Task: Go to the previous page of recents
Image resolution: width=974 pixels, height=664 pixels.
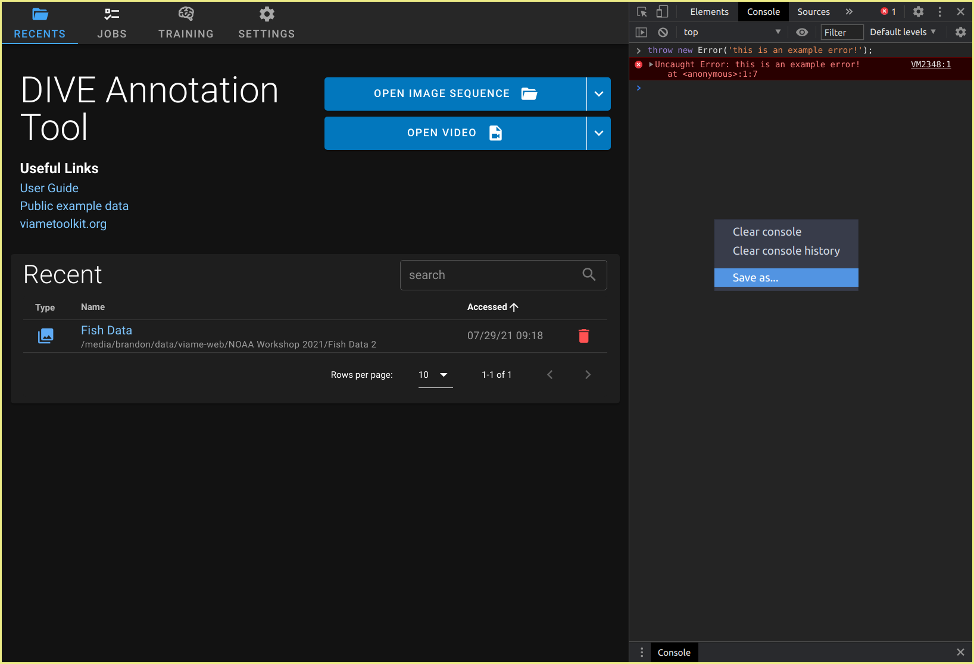Action: [x=550, y=375]
